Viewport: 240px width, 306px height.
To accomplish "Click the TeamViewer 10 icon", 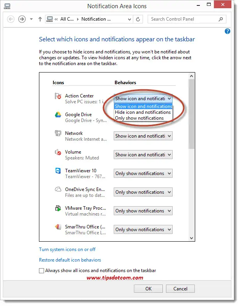I will (x=58, y=171).
